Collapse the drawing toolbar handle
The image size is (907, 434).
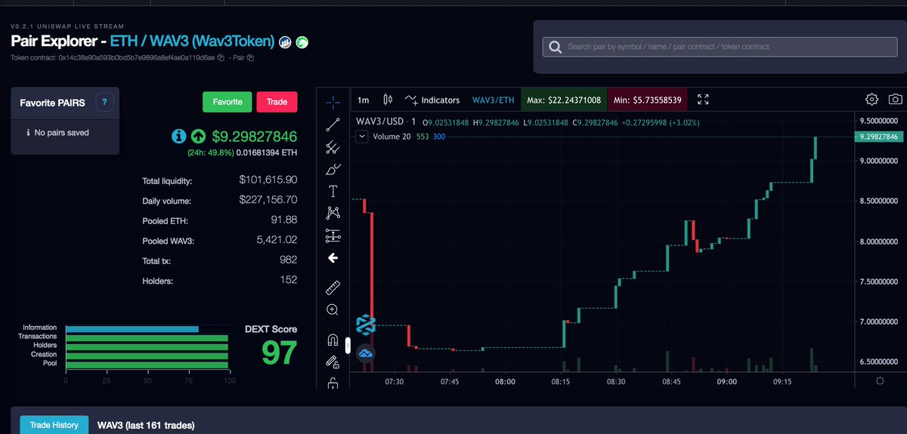[x=348, y=346]
